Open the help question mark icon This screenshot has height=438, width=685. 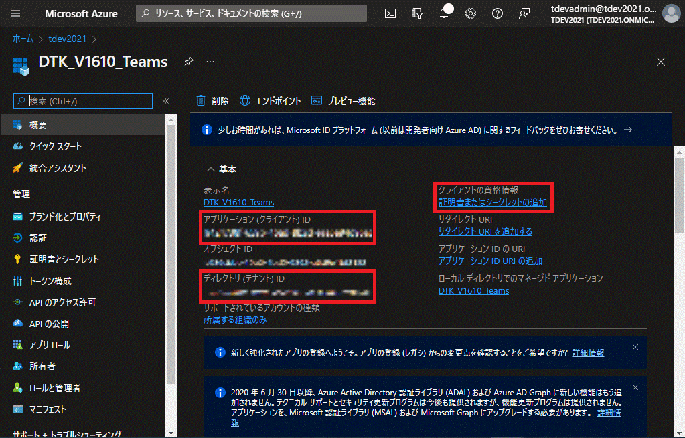point(497,13)
